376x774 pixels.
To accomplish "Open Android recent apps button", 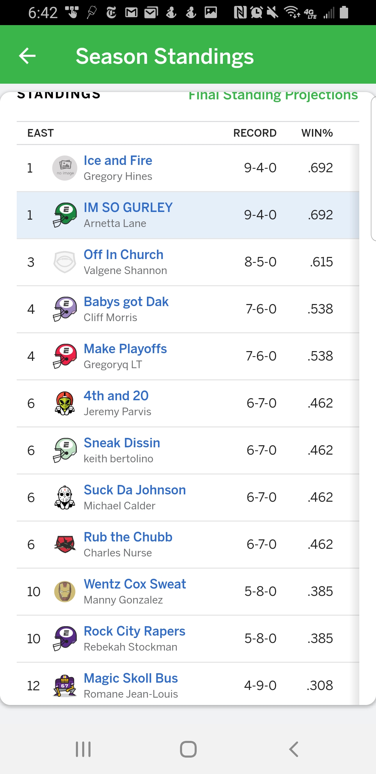I will [x=83, y=749].
